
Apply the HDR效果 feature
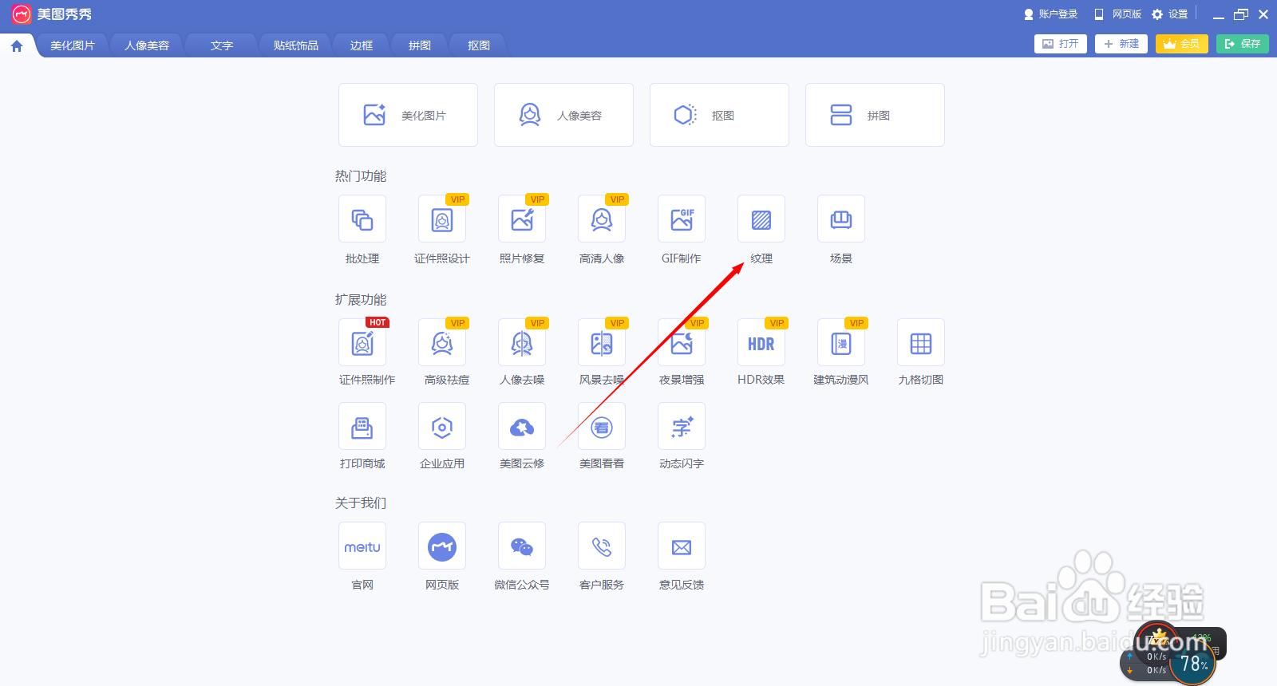coord(761,343)
